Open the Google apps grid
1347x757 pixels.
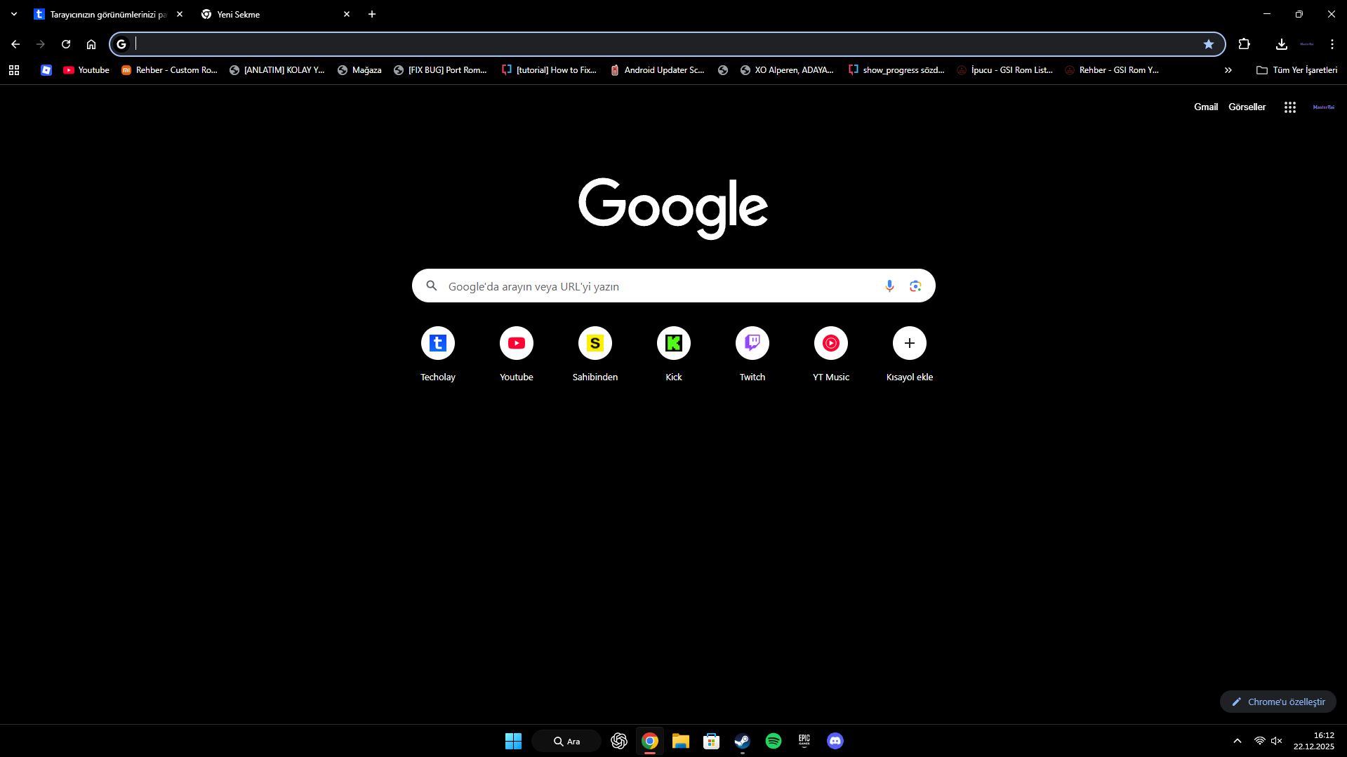[1290, 107]
